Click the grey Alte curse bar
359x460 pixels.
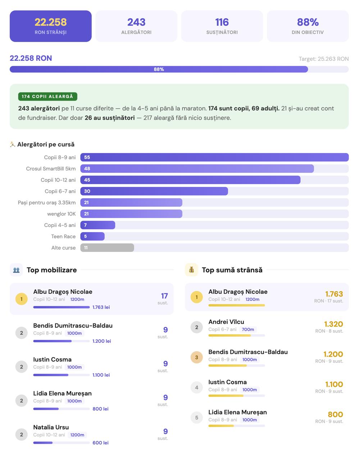point(107,248)
